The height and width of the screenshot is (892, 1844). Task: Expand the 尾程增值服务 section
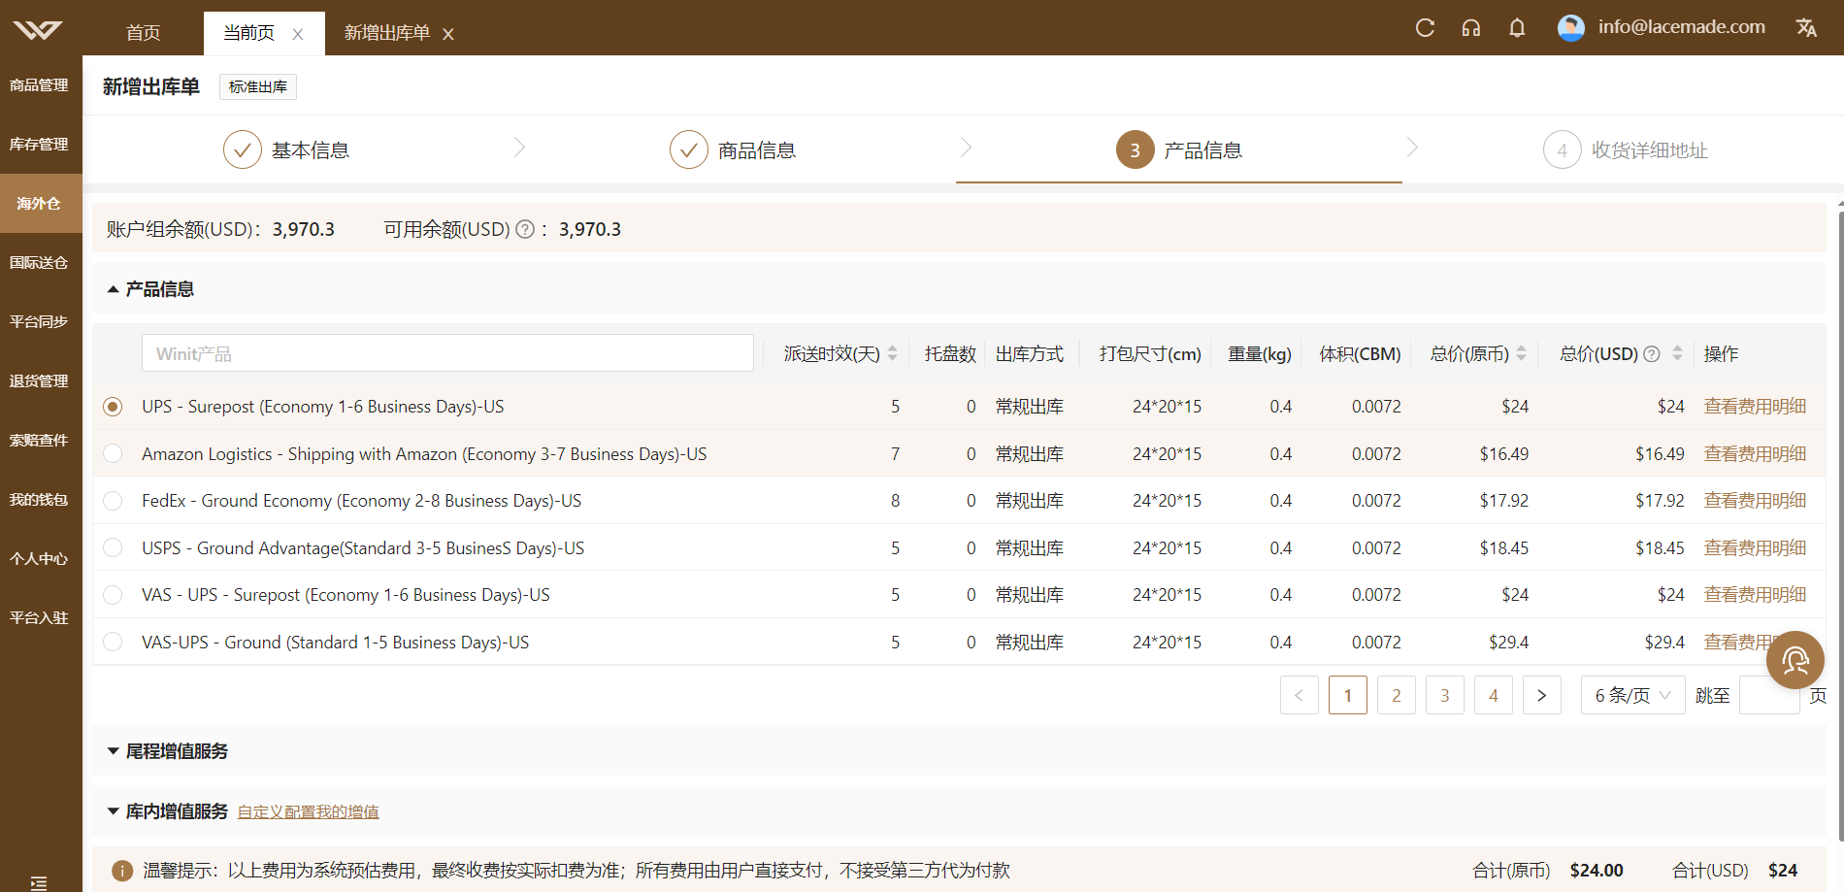(x=113, y=751)
